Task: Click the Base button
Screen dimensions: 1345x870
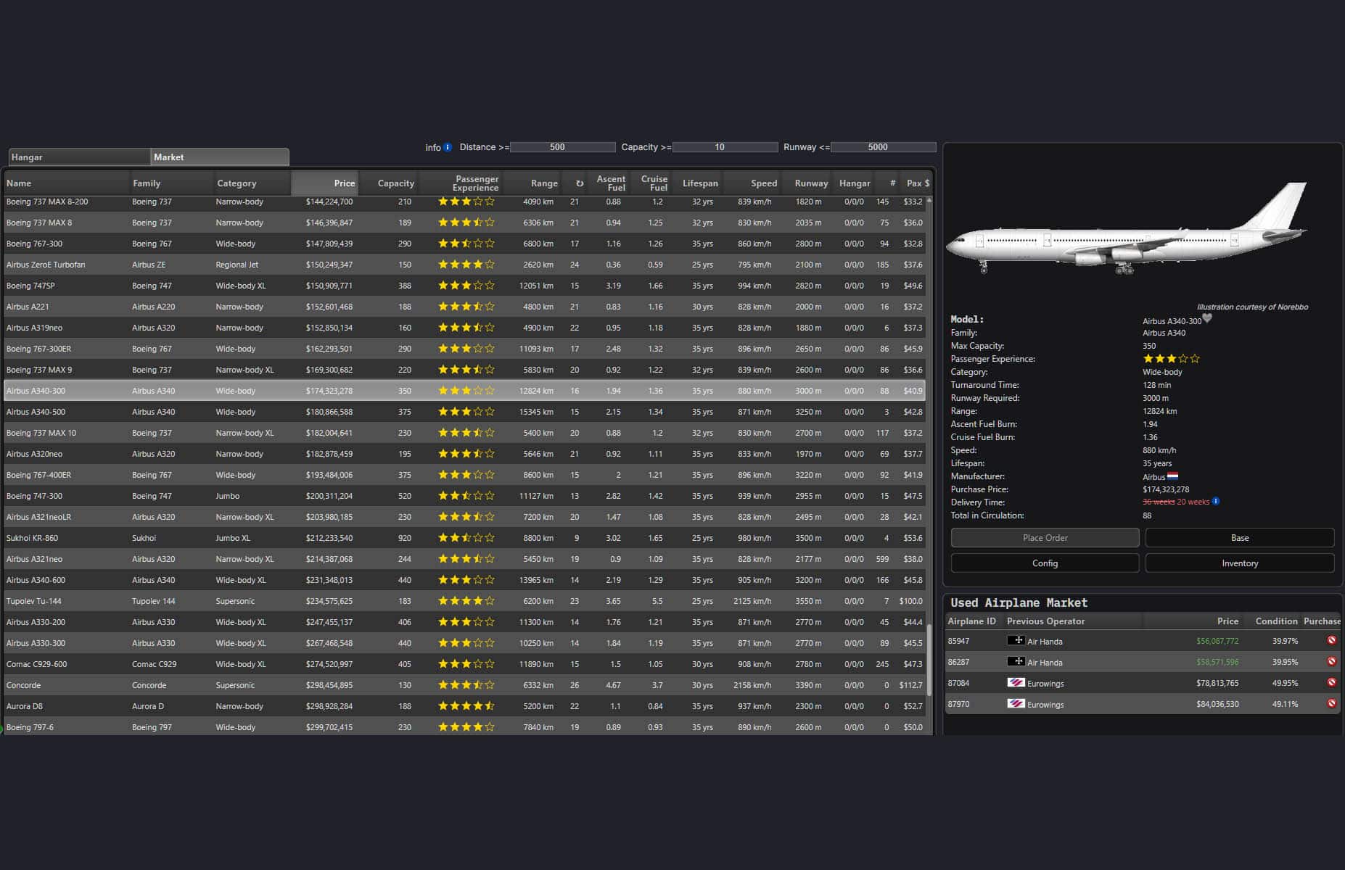Action: (1239, 538)
